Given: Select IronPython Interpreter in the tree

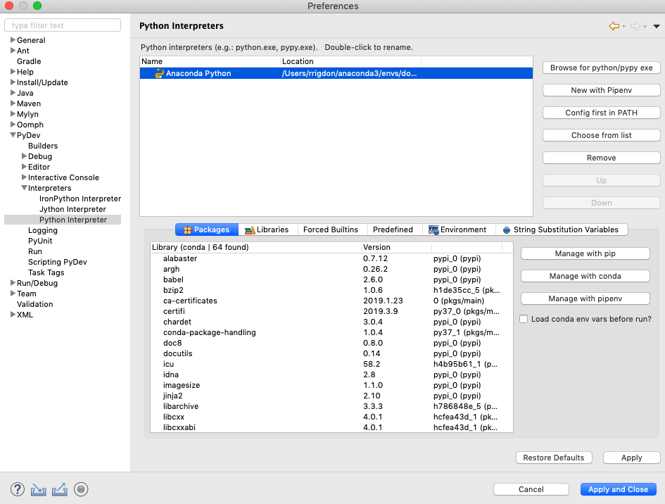Looking at the screenshot, I should coord(80,199).
